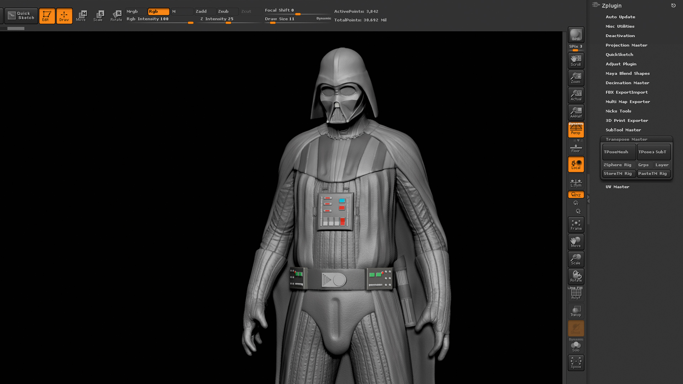Click the Zoom canvas icon
Viewport: 683px width, 384px height.
[x=576, y=78]
